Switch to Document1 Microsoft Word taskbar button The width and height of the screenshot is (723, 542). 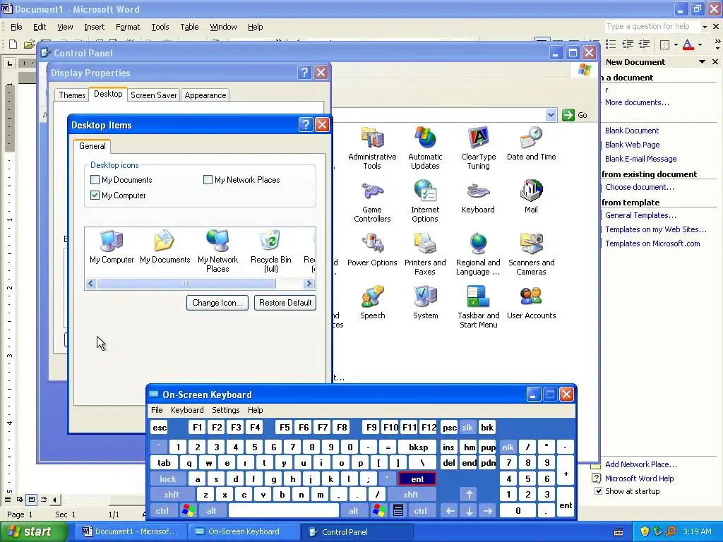[x=131, y=531]
